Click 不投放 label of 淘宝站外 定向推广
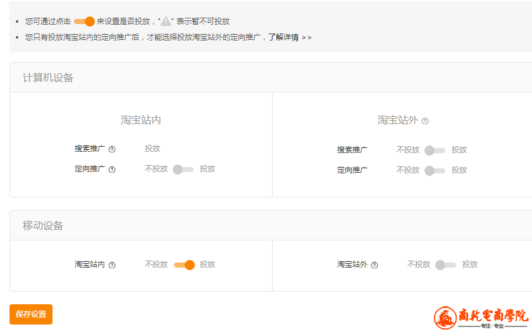Viewport: 532px width, 334px height. click(408, 170)
